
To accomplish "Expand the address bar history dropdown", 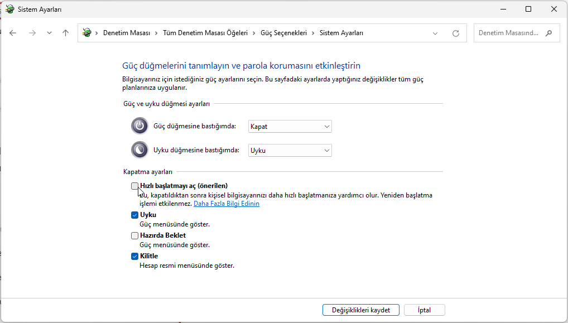I will [435, 33].
